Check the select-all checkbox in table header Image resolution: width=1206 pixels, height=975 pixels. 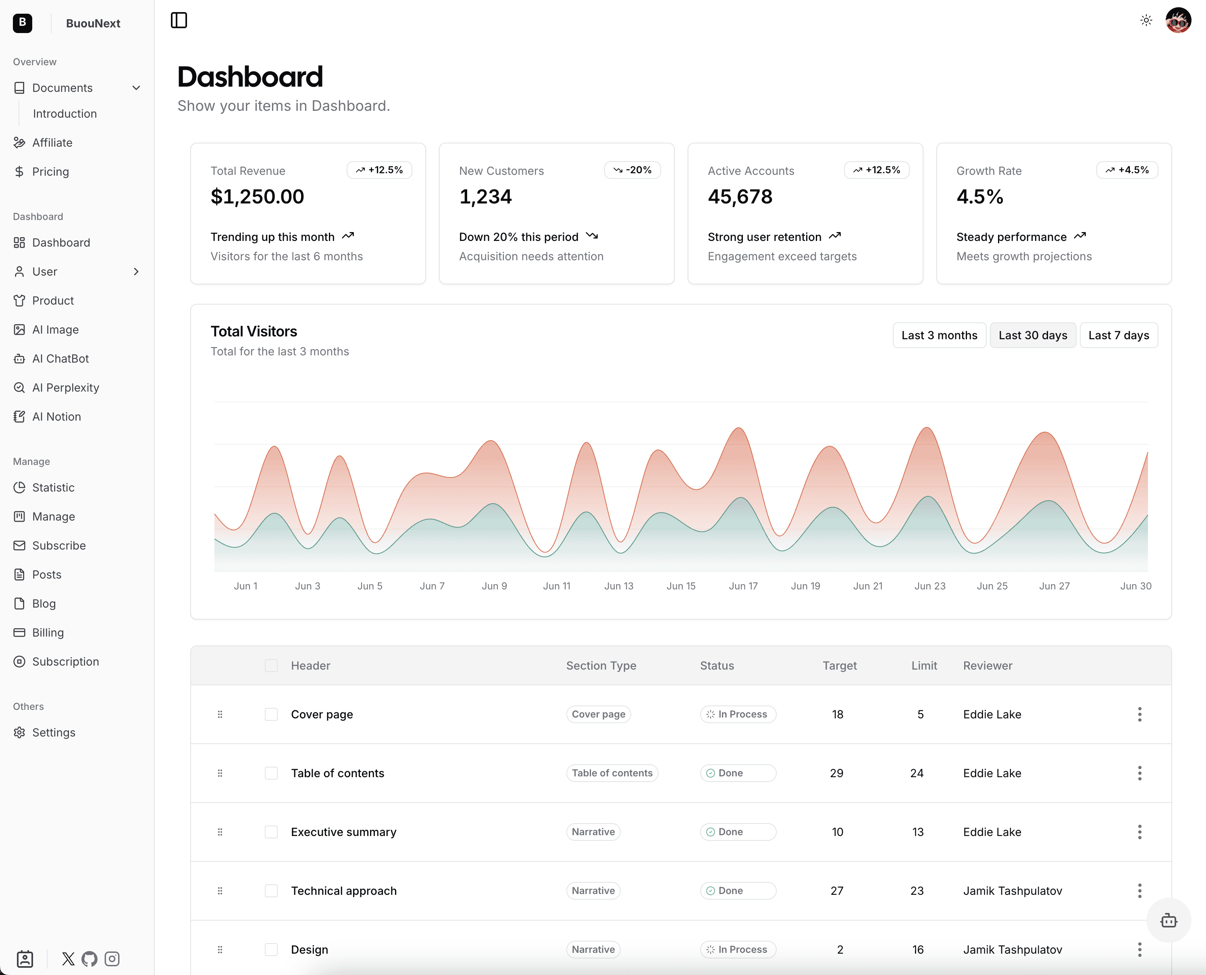[x=271, y=666]
